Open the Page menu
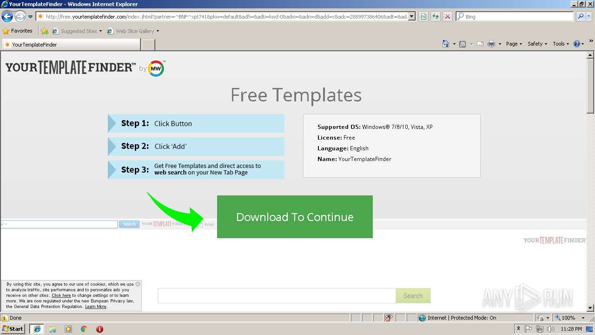The image size is (595, 335). click(514, 44)
